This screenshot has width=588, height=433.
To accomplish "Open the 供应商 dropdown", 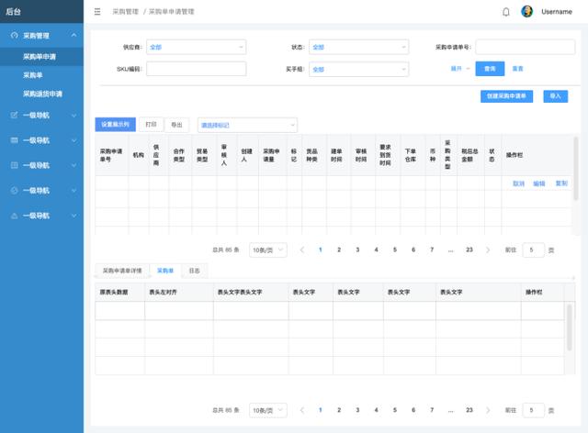I will pos(196,47).
